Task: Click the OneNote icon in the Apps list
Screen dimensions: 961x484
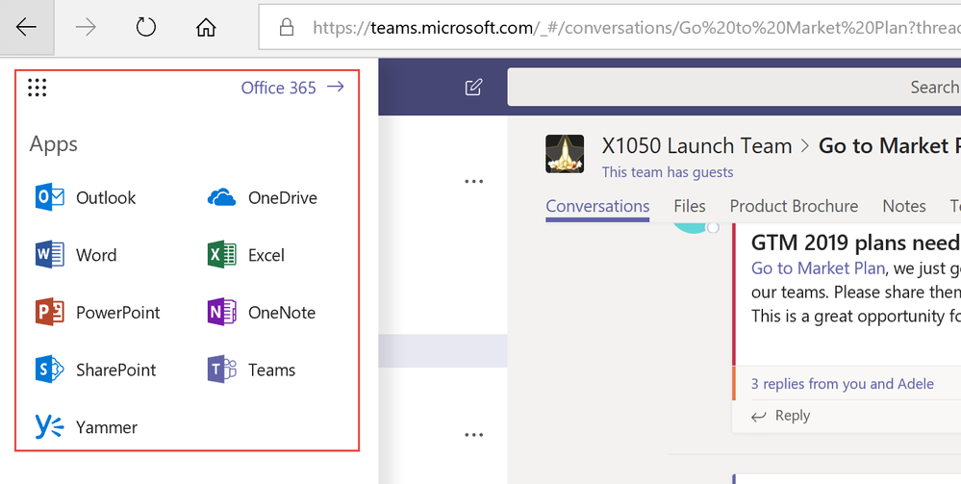Action: [x=222, y=312]
